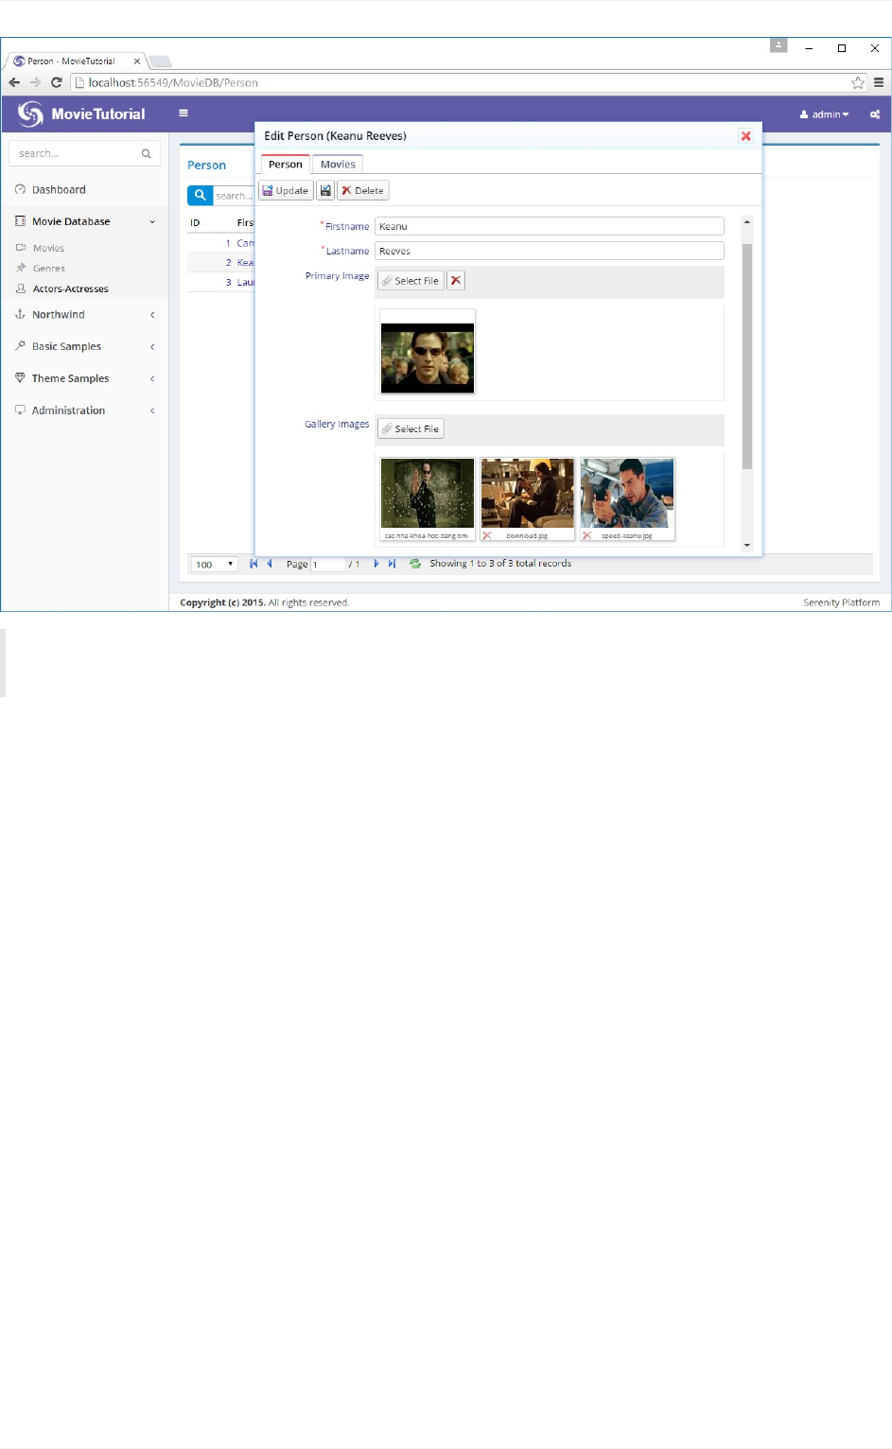Select File for Primary Image
The width and height of the screenshot is (892, 1449).
coord(411,281)
